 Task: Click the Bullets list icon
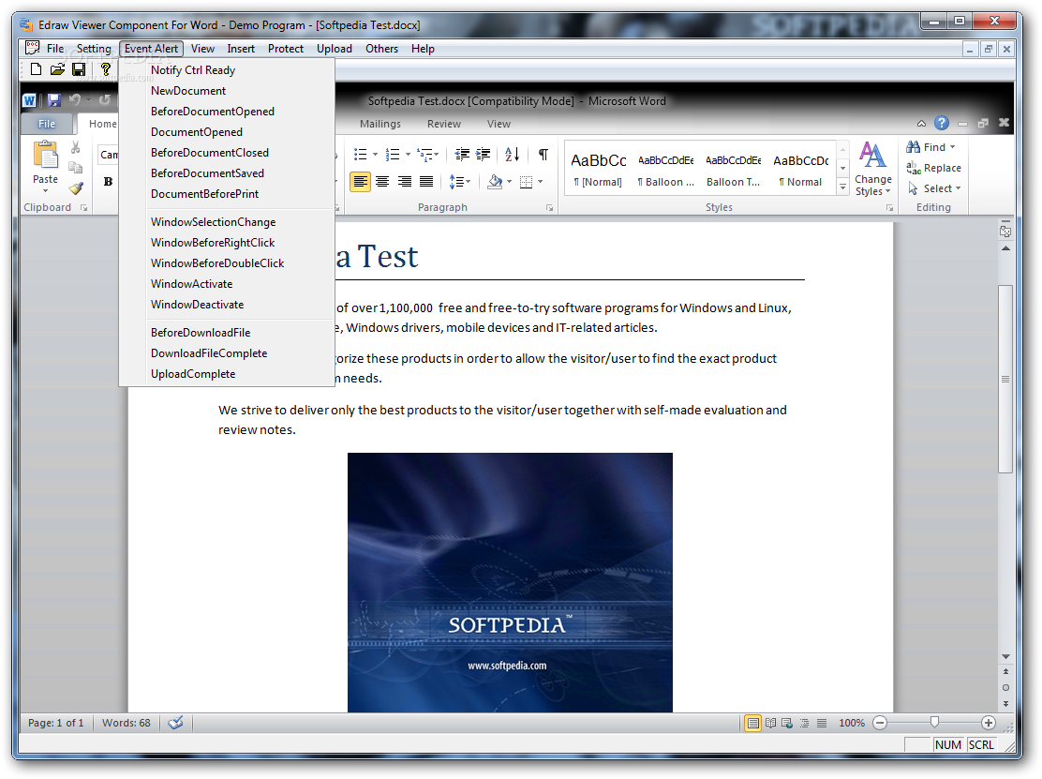pos(360,154)
